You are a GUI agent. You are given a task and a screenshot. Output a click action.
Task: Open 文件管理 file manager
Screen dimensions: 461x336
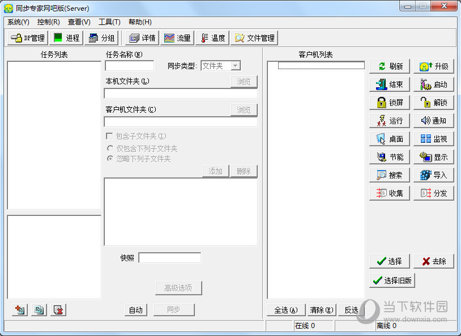tap(254, 38)
